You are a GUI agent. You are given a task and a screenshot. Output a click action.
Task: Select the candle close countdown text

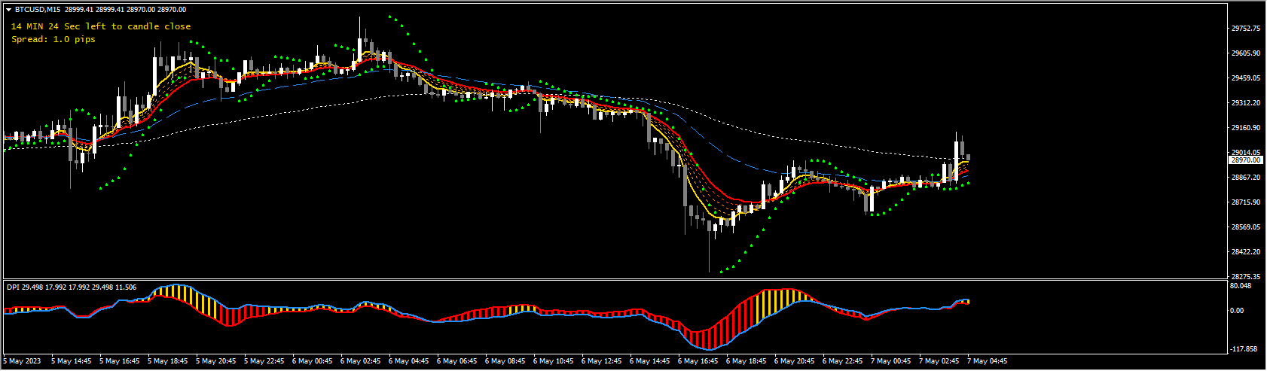point(101,26)
